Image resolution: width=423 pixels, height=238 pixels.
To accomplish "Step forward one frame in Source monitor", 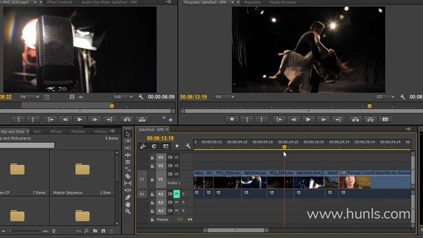I will pyautogui.click(x=95, y=119).
